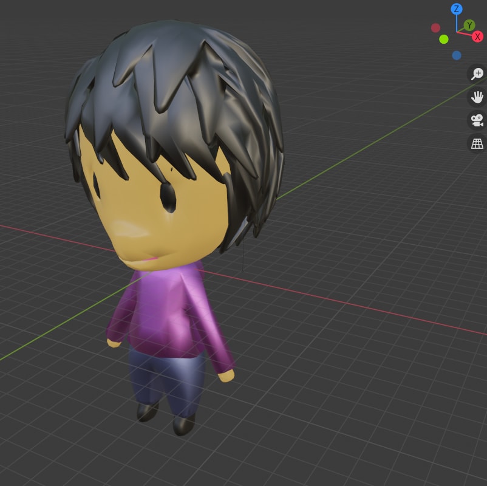
Task: Click the bright green negative Y gizmo dot
Action: [444, 39]
